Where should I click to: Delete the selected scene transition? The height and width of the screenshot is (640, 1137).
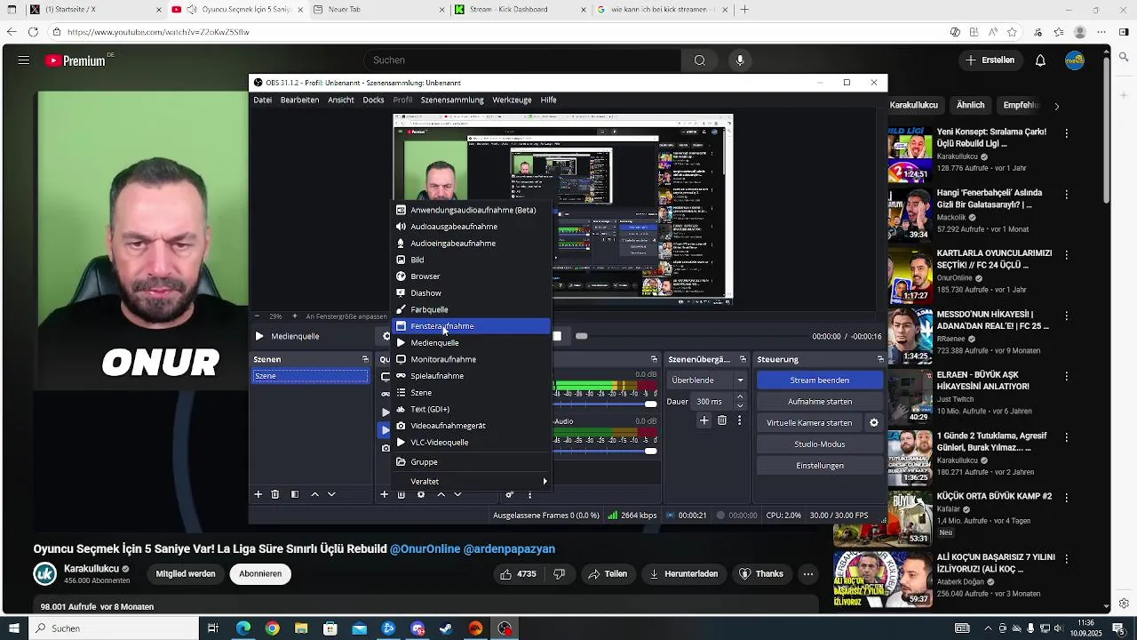[722, 420]
